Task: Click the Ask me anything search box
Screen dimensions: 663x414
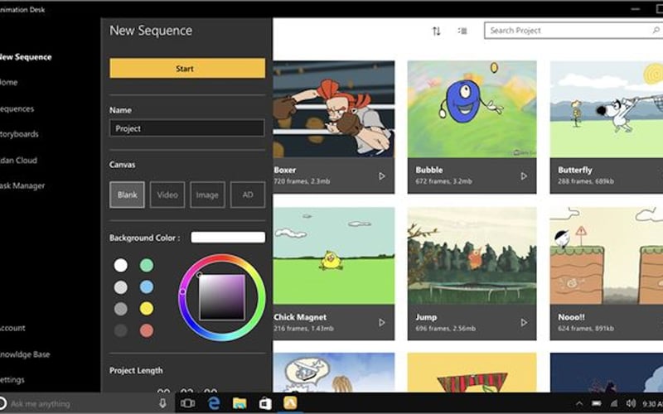Action: pos(80,404)
